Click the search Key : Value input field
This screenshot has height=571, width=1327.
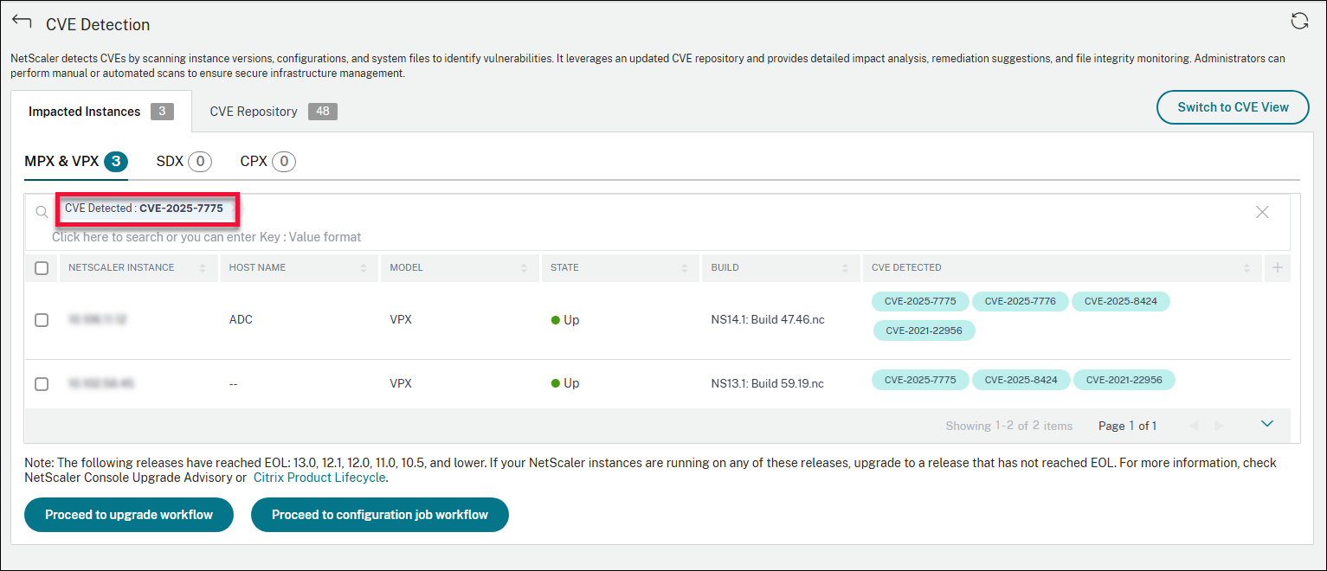click(207, 237)
